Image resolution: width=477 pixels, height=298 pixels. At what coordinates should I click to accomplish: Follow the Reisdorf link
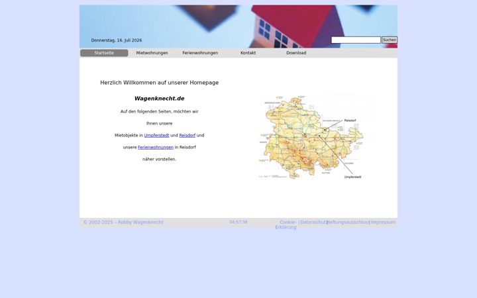pyautogui.click(x=187, y=135)
